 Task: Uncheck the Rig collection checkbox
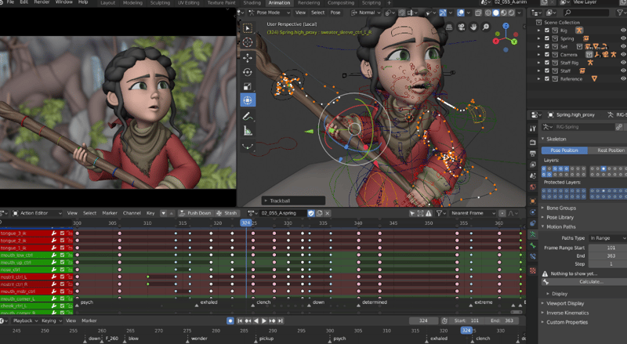coord(547,31)
